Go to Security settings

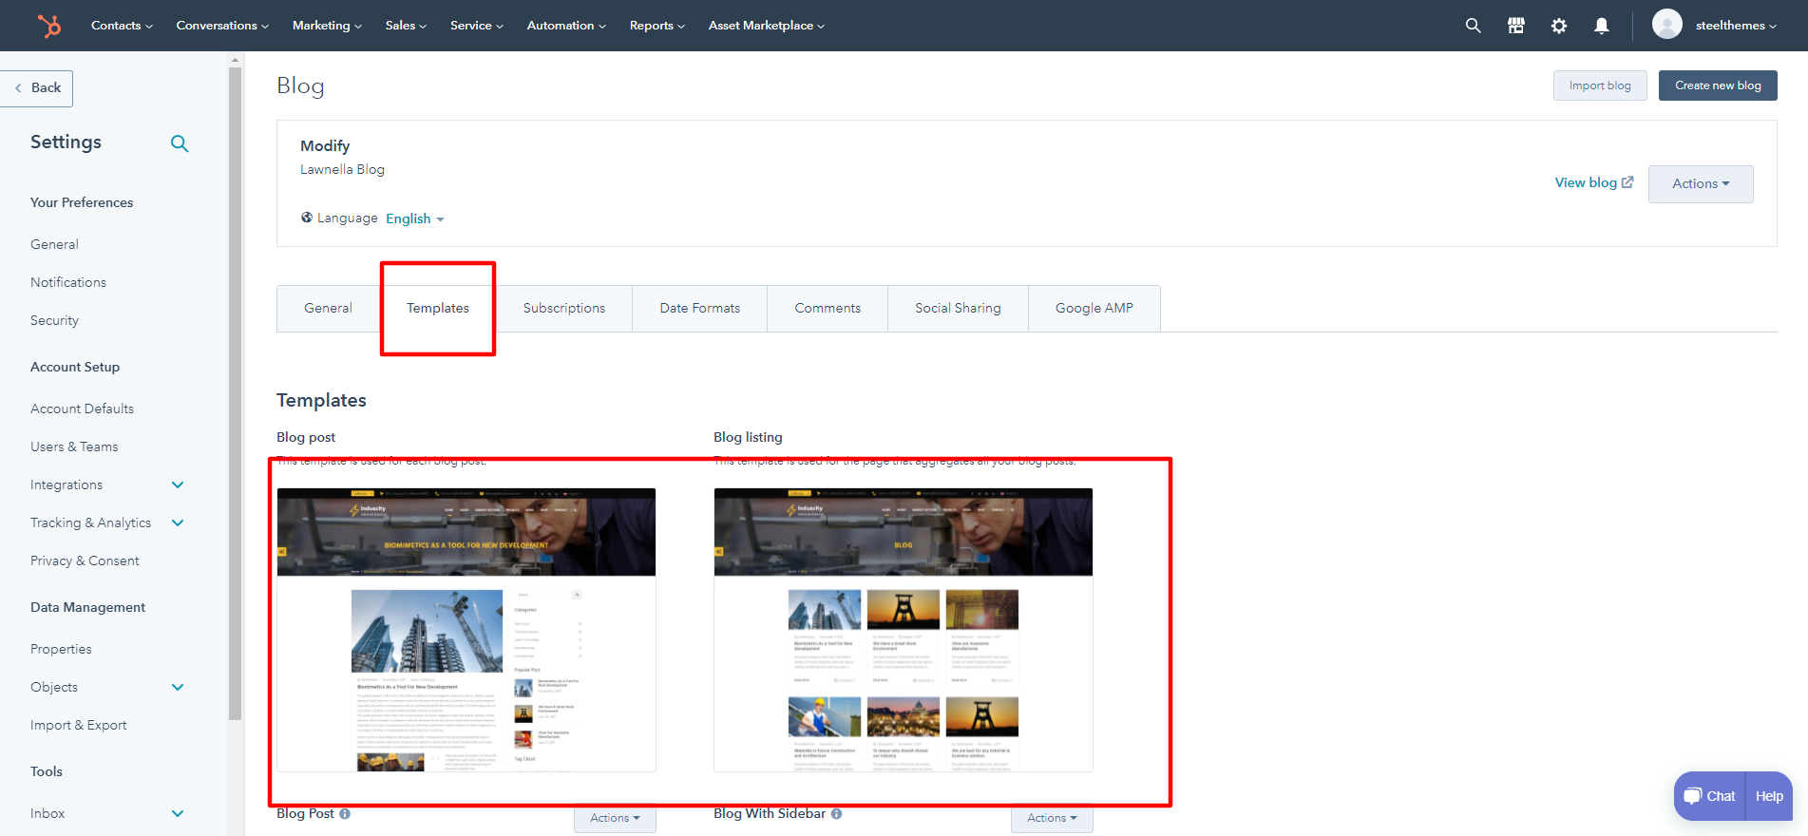click(x=54, y=320)
